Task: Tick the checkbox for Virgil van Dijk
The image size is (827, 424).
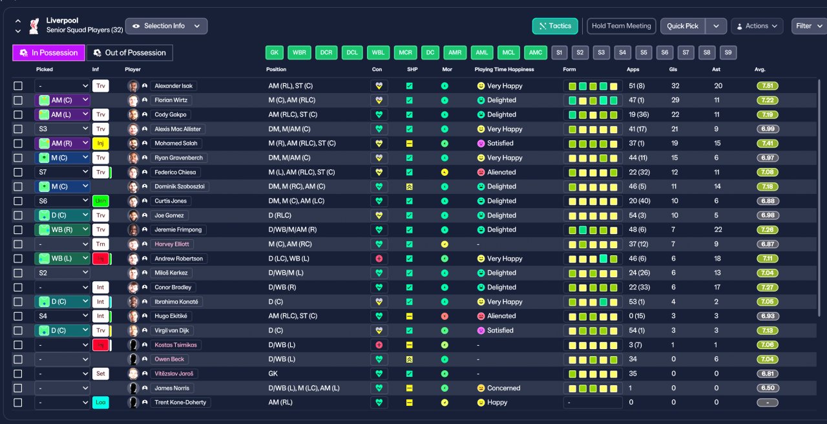Action: click(18, 331)
